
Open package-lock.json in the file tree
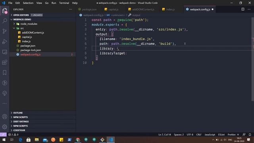[42, 50]
